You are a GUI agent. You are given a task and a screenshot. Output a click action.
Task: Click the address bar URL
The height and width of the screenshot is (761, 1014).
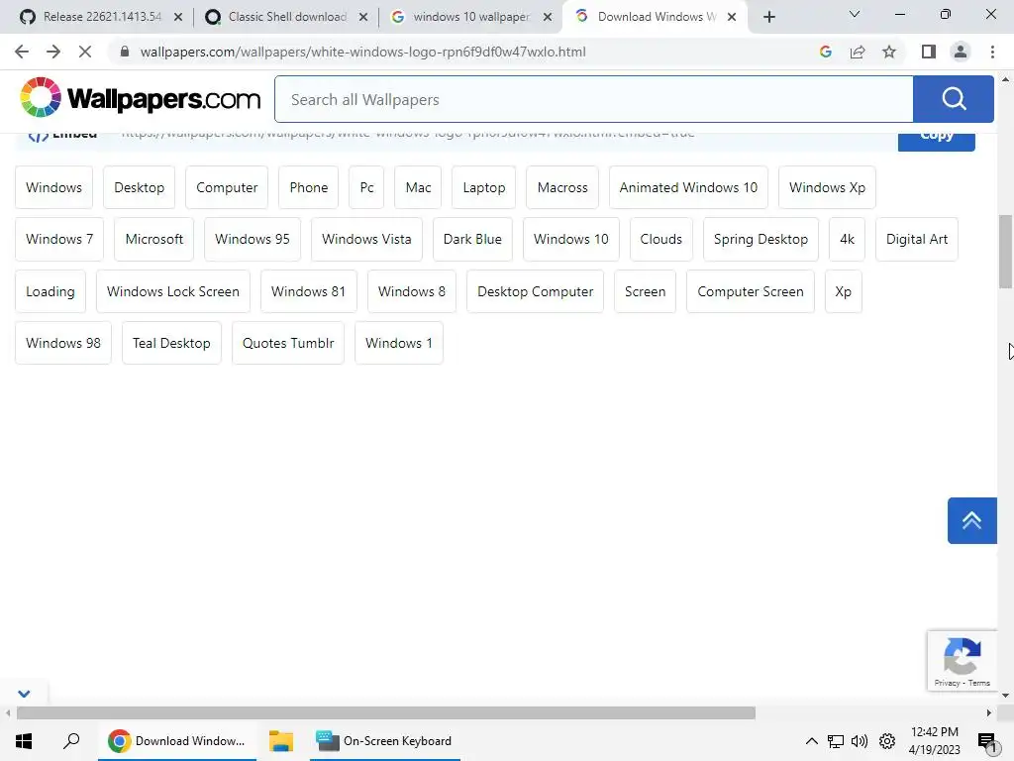point(362,52)
